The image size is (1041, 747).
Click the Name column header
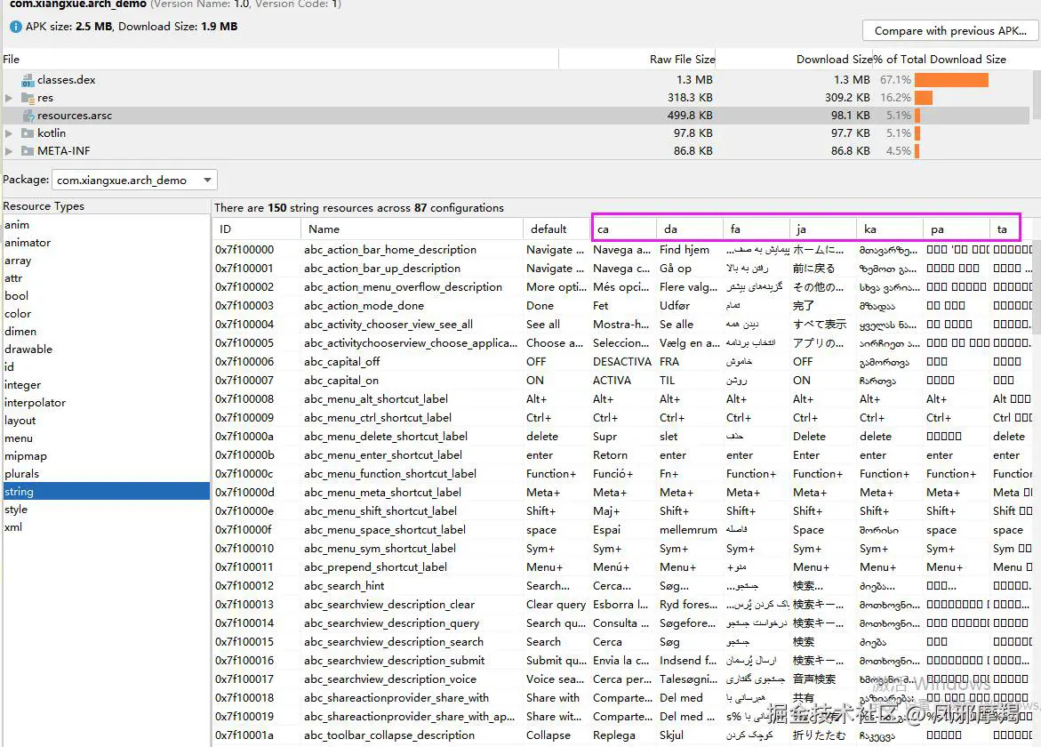point(412,229)
